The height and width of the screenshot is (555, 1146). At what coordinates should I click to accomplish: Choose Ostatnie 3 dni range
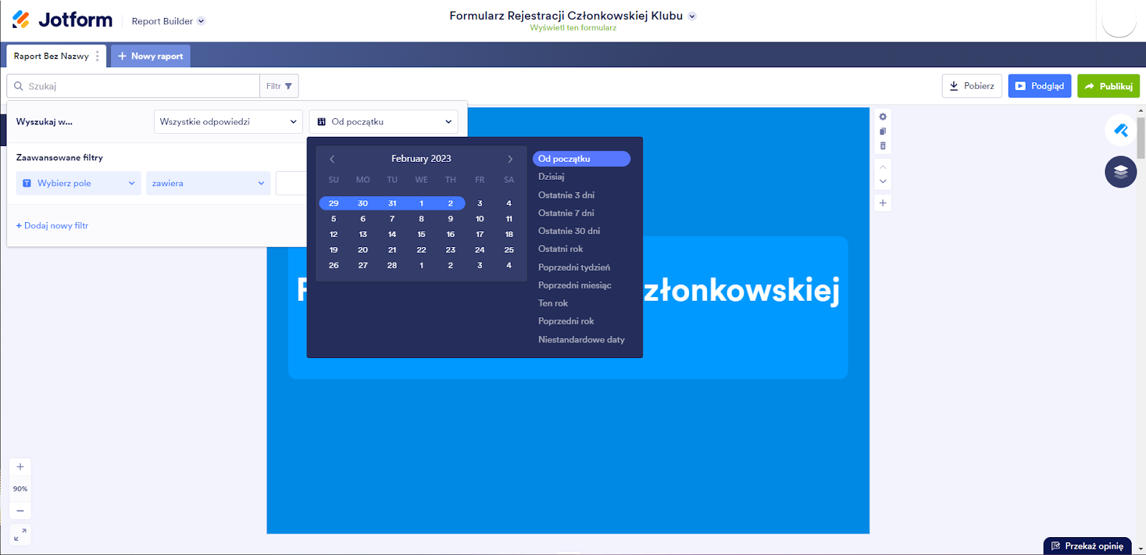[567, 195]
